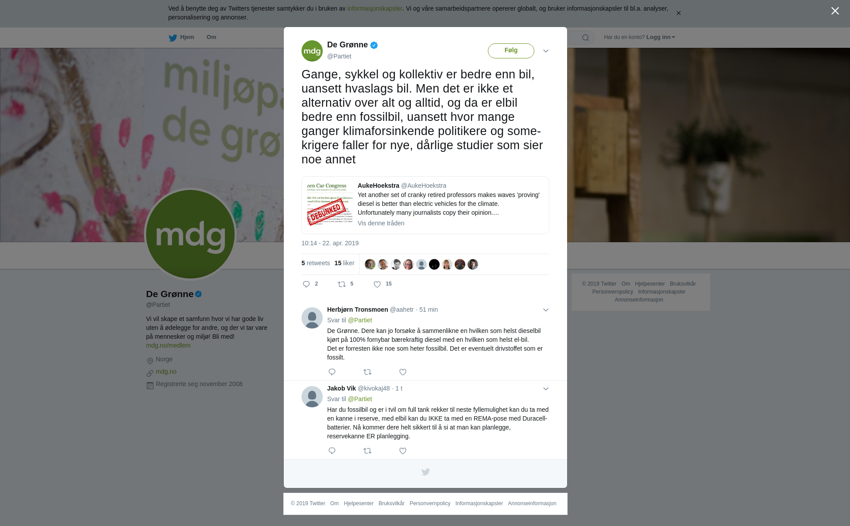
Task: Expand options on Jakob Vik's reply
Action: tap(546, 389)
